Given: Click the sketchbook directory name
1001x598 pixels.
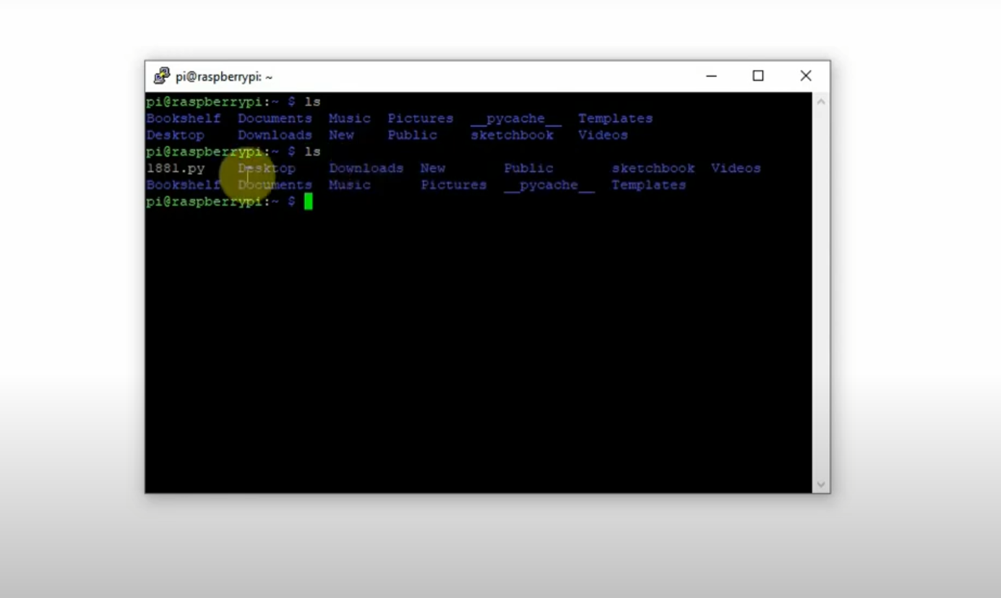Looking at the screenshot, I should click(x=512, y=134).
